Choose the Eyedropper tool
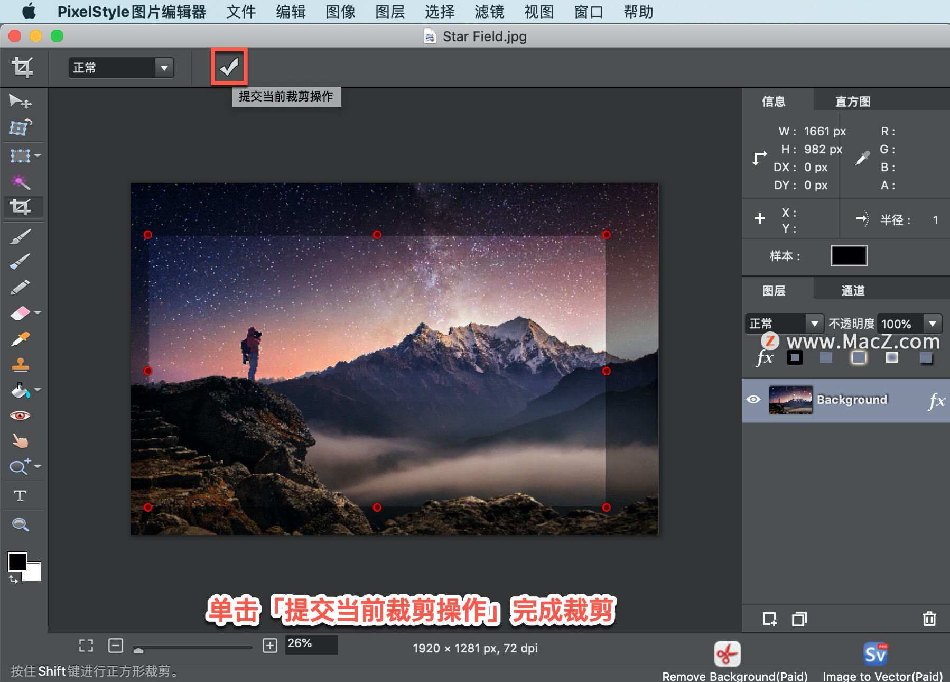Image resolution: width=950 pixels, height=682 pixels. point(20,339)
